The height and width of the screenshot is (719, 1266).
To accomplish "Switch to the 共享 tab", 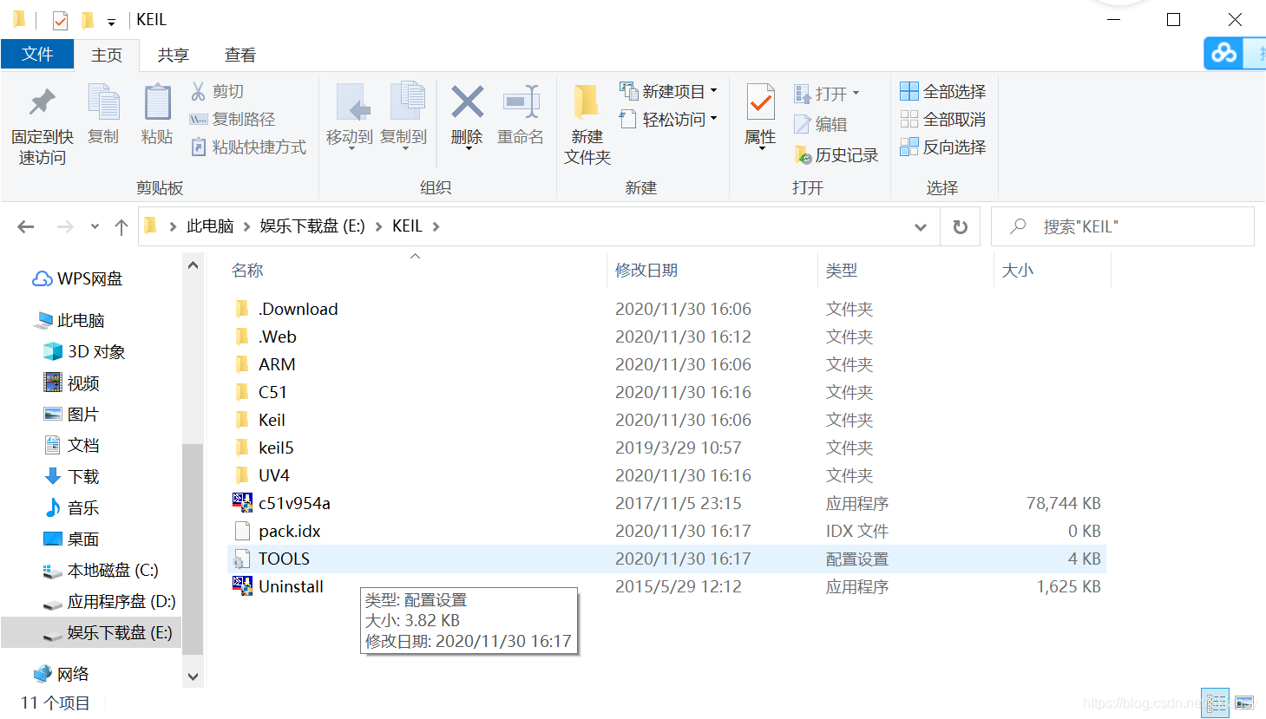I will pos(174,55).
